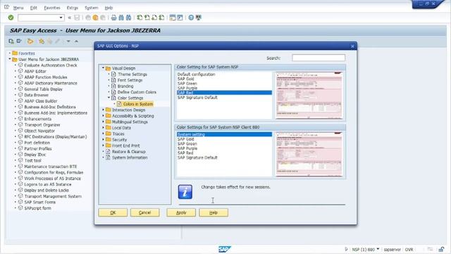
Task: Open the NSP (1) 800 status dropdown
Action: (378, 249)
